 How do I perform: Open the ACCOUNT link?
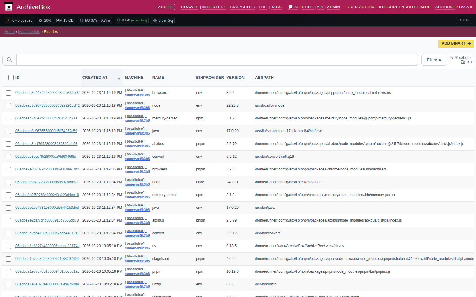coord(445,7)
